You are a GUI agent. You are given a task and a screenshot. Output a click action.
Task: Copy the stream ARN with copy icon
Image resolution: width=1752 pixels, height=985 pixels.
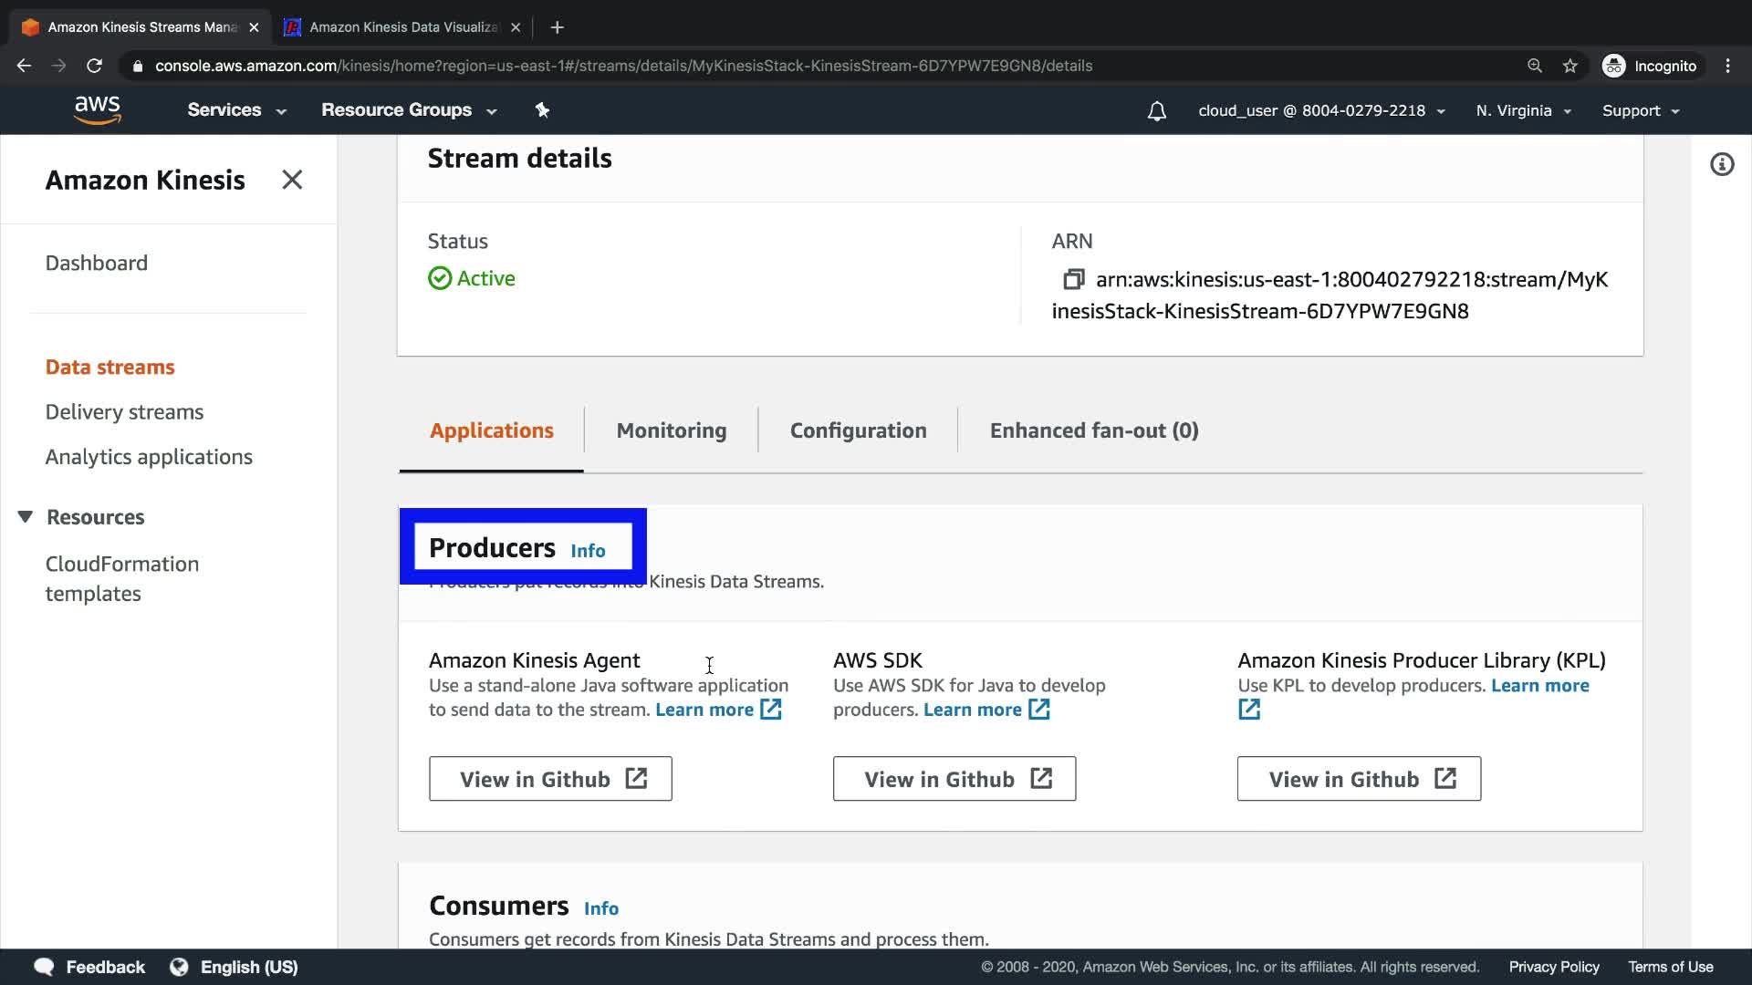click(1073, 279)
